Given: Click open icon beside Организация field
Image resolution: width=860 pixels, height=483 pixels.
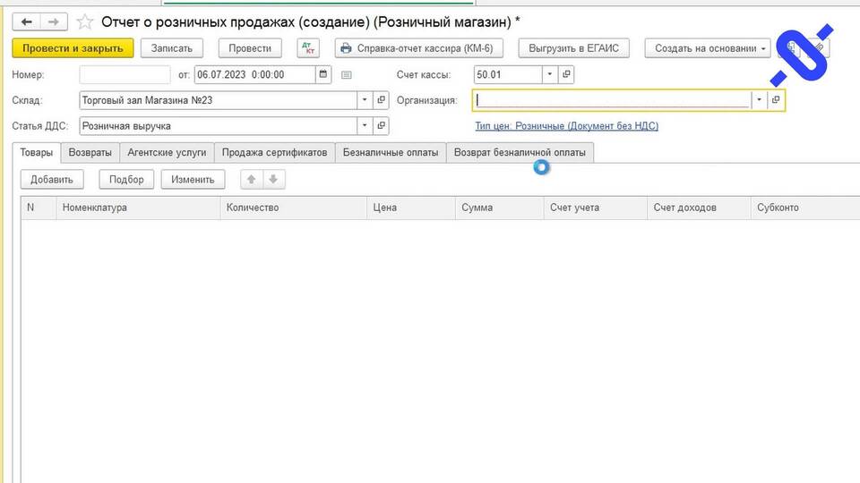Looking at the screenshot, I should point(776,101).
